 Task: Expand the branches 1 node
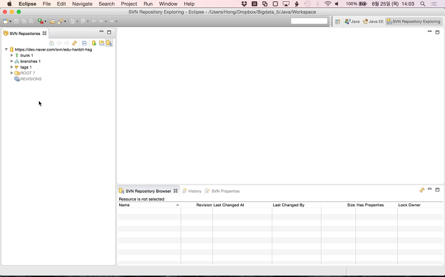click(x=12, y=61)
